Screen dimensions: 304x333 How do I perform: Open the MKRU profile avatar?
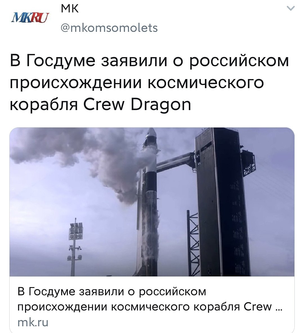tap(30, 18)
